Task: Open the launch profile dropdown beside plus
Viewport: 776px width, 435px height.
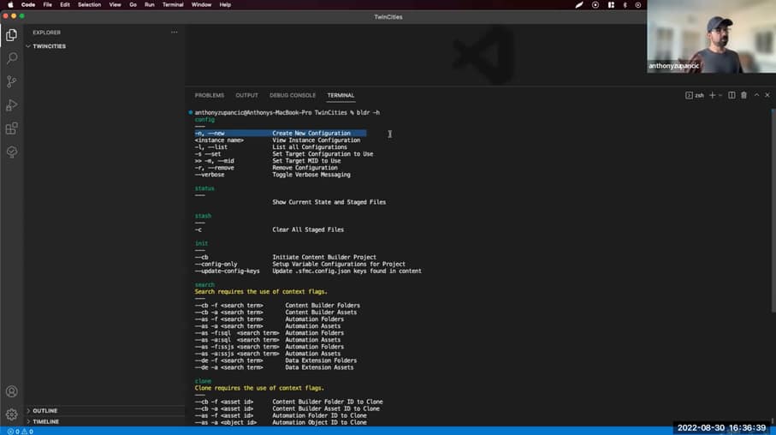Action: click(720, 95)
